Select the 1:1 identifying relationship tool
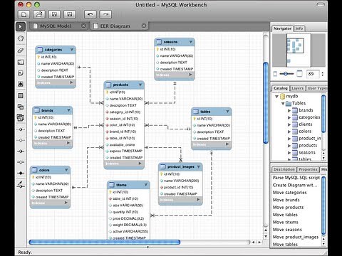342x256 pixels. (x=21, y=151)
